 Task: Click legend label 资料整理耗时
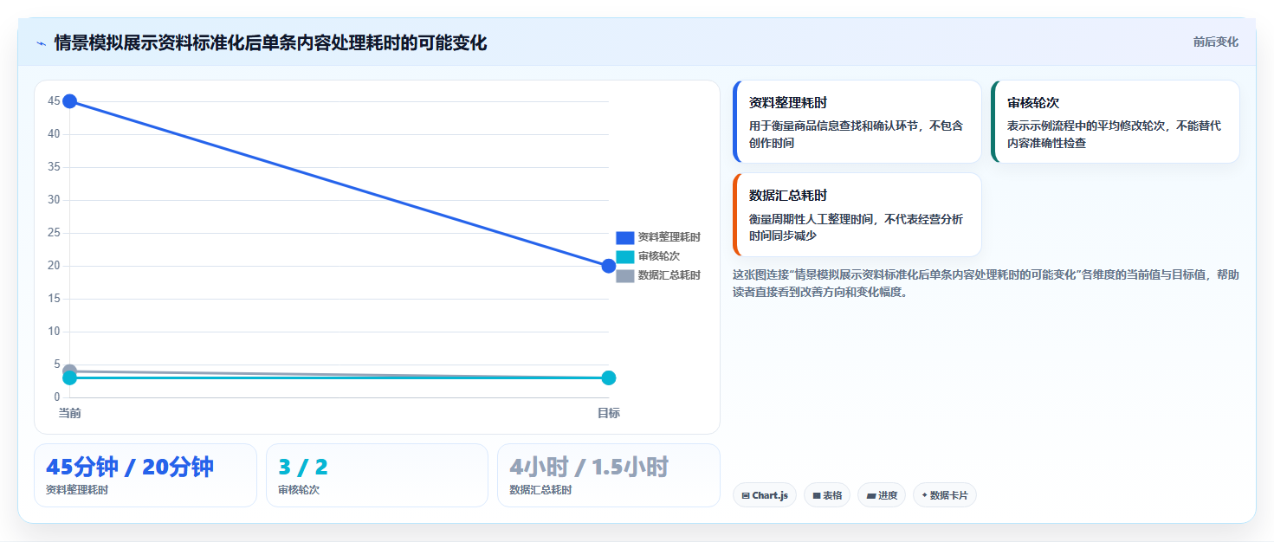669,237
